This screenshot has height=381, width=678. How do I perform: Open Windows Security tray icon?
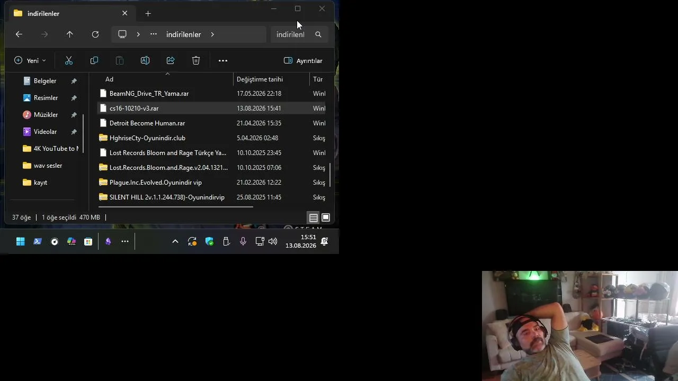point(209,242)
